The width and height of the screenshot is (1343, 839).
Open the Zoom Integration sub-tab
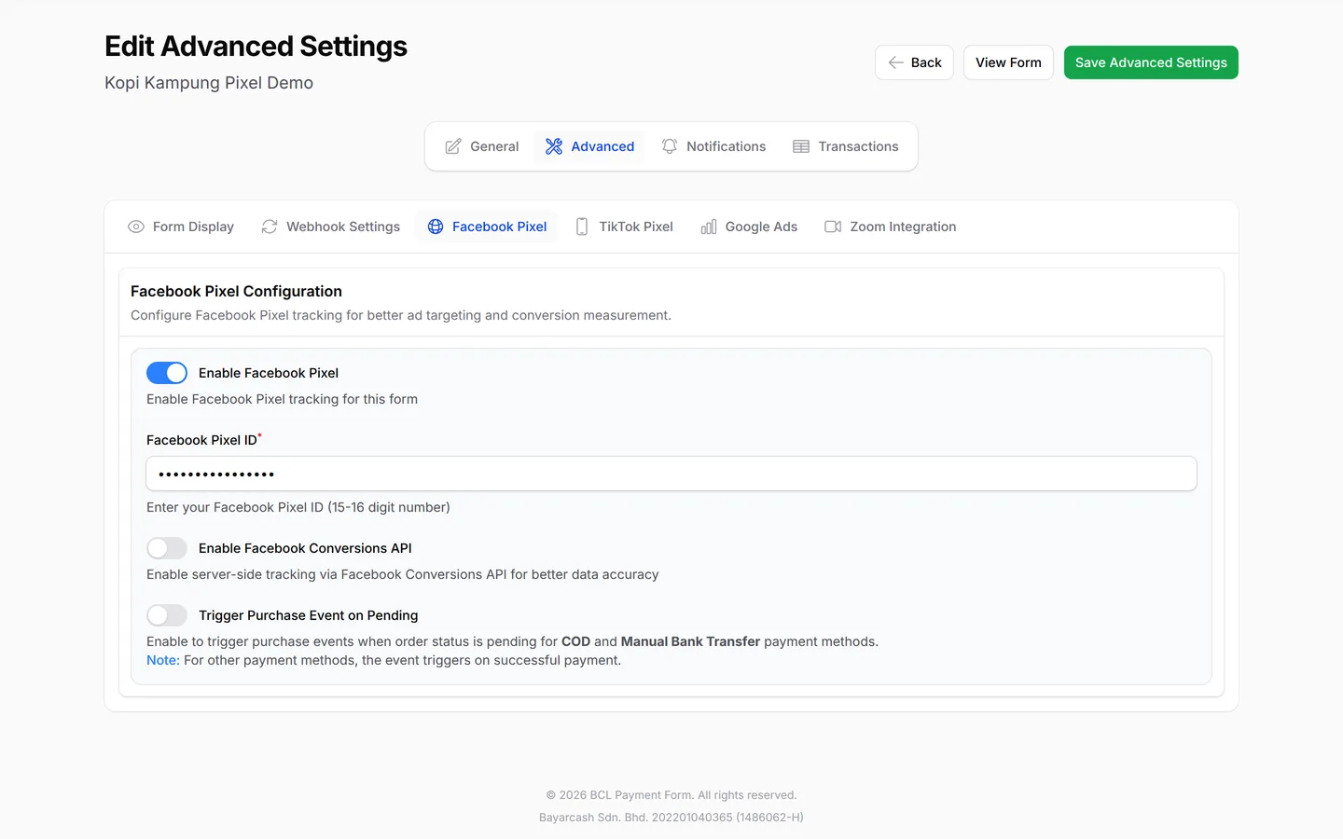pyautogui.click(x=891, y=227)
